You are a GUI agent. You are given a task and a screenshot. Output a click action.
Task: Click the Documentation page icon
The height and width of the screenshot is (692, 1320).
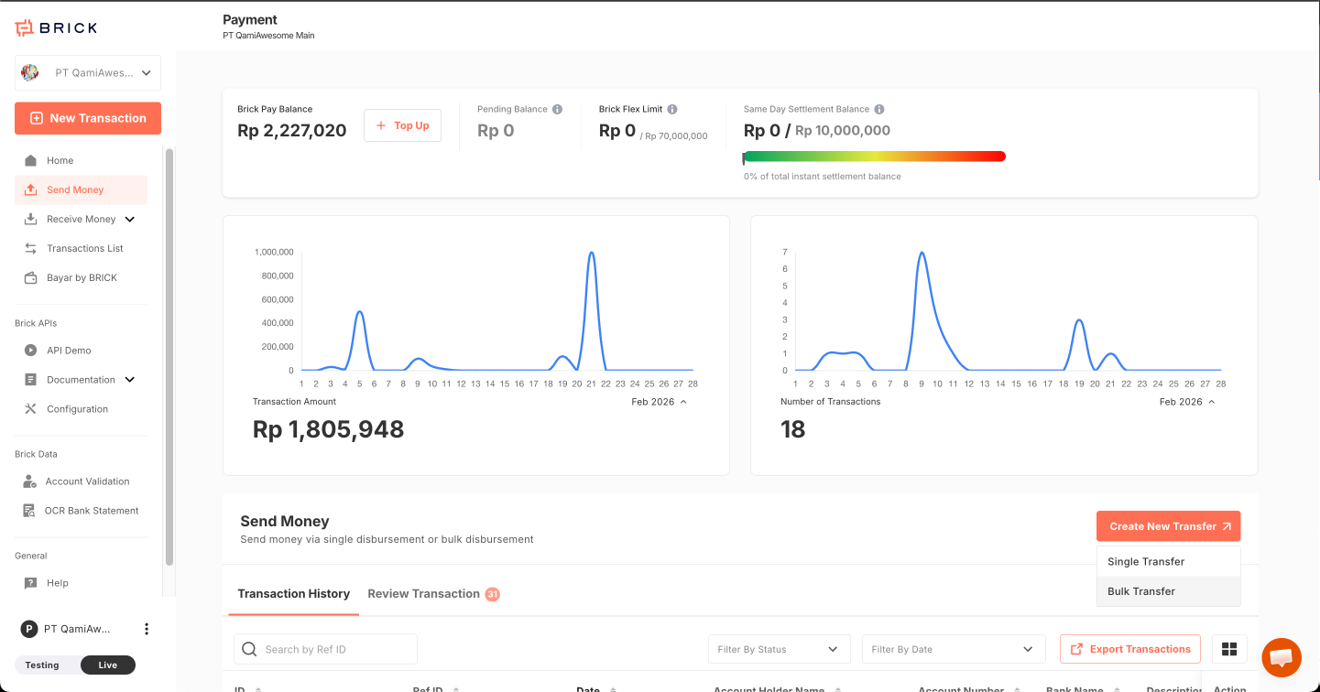pos(30,380)
